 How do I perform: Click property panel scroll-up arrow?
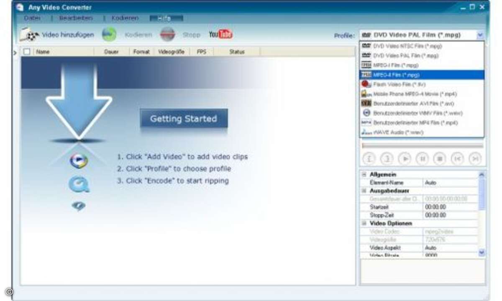click(482, 174)
